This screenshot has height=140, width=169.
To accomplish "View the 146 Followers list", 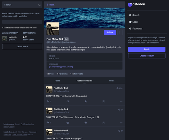I will pos(76,74).
